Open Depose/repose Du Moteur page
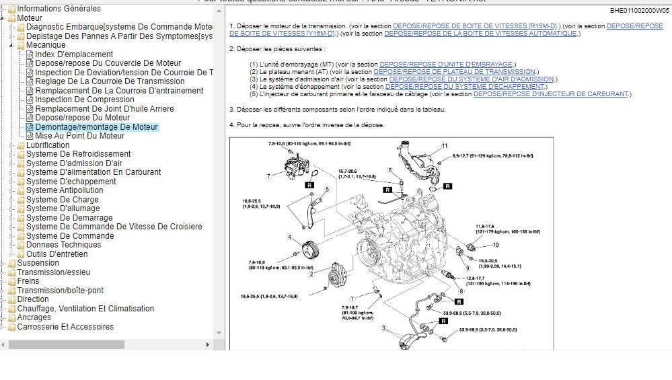This screenshot has width=672, height=380. (82, 118)
